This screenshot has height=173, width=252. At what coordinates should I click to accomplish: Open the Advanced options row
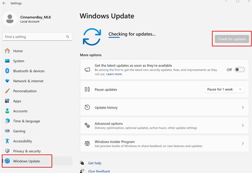click(164, 125)
